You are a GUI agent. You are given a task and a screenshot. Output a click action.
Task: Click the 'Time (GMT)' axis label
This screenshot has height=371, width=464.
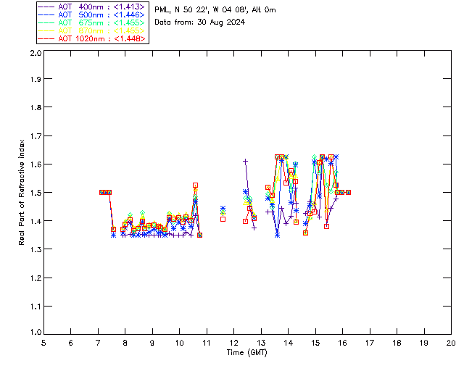247,353
